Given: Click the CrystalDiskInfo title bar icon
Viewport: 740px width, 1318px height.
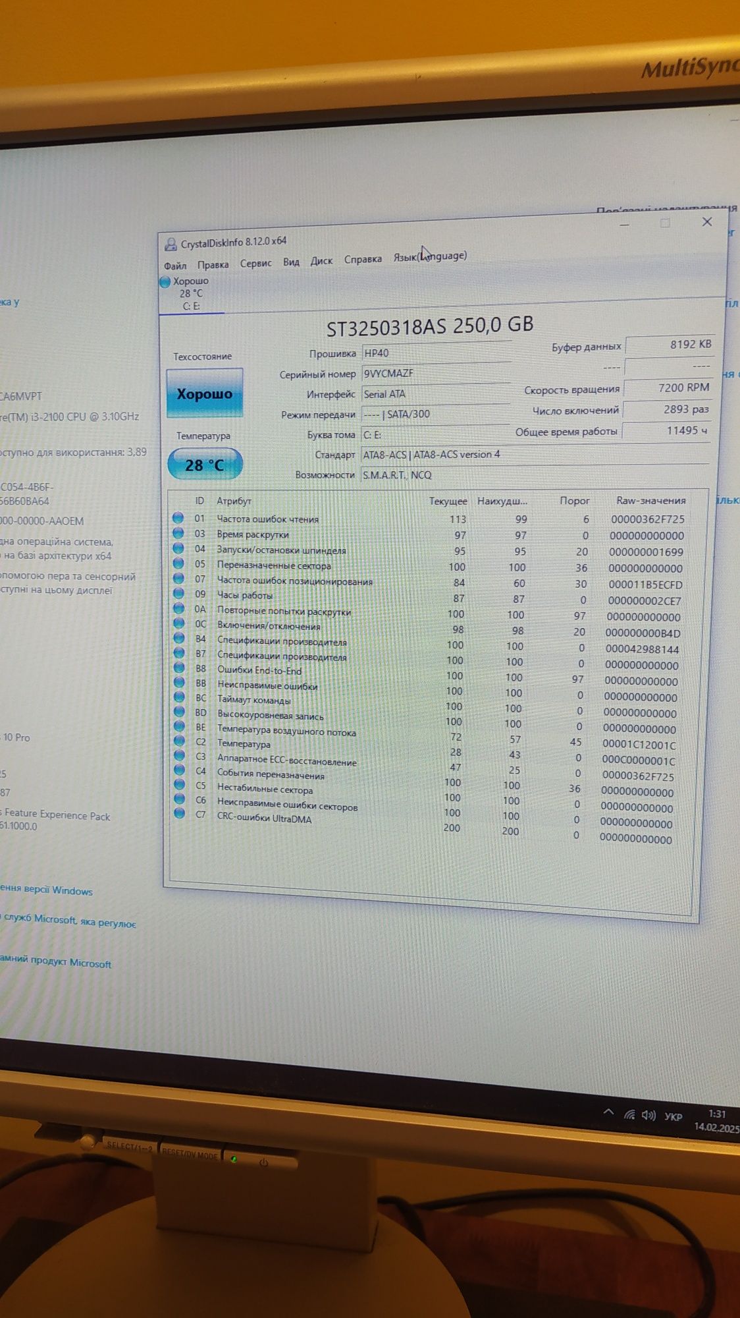Looking at the screenshot, I should coord(171,244).
